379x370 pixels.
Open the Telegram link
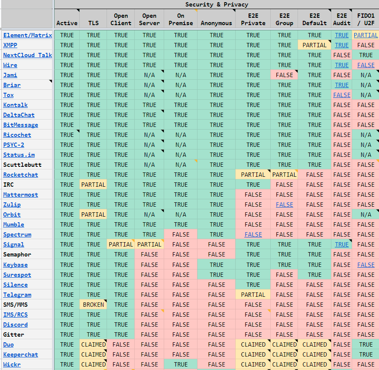pyautogui.click(x=17, y=295)
